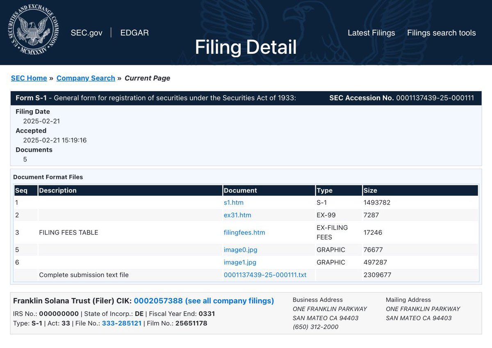Viewport: 492px width, 348px height.
Task: Select the accession number 0001137439-25-000111 in the header
Action: coord(435,98)
